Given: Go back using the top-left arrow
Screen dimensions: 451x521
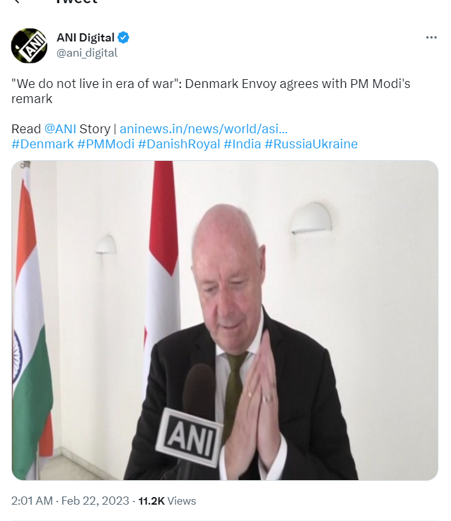Looking at the screenshot, I should coord(16,1).
